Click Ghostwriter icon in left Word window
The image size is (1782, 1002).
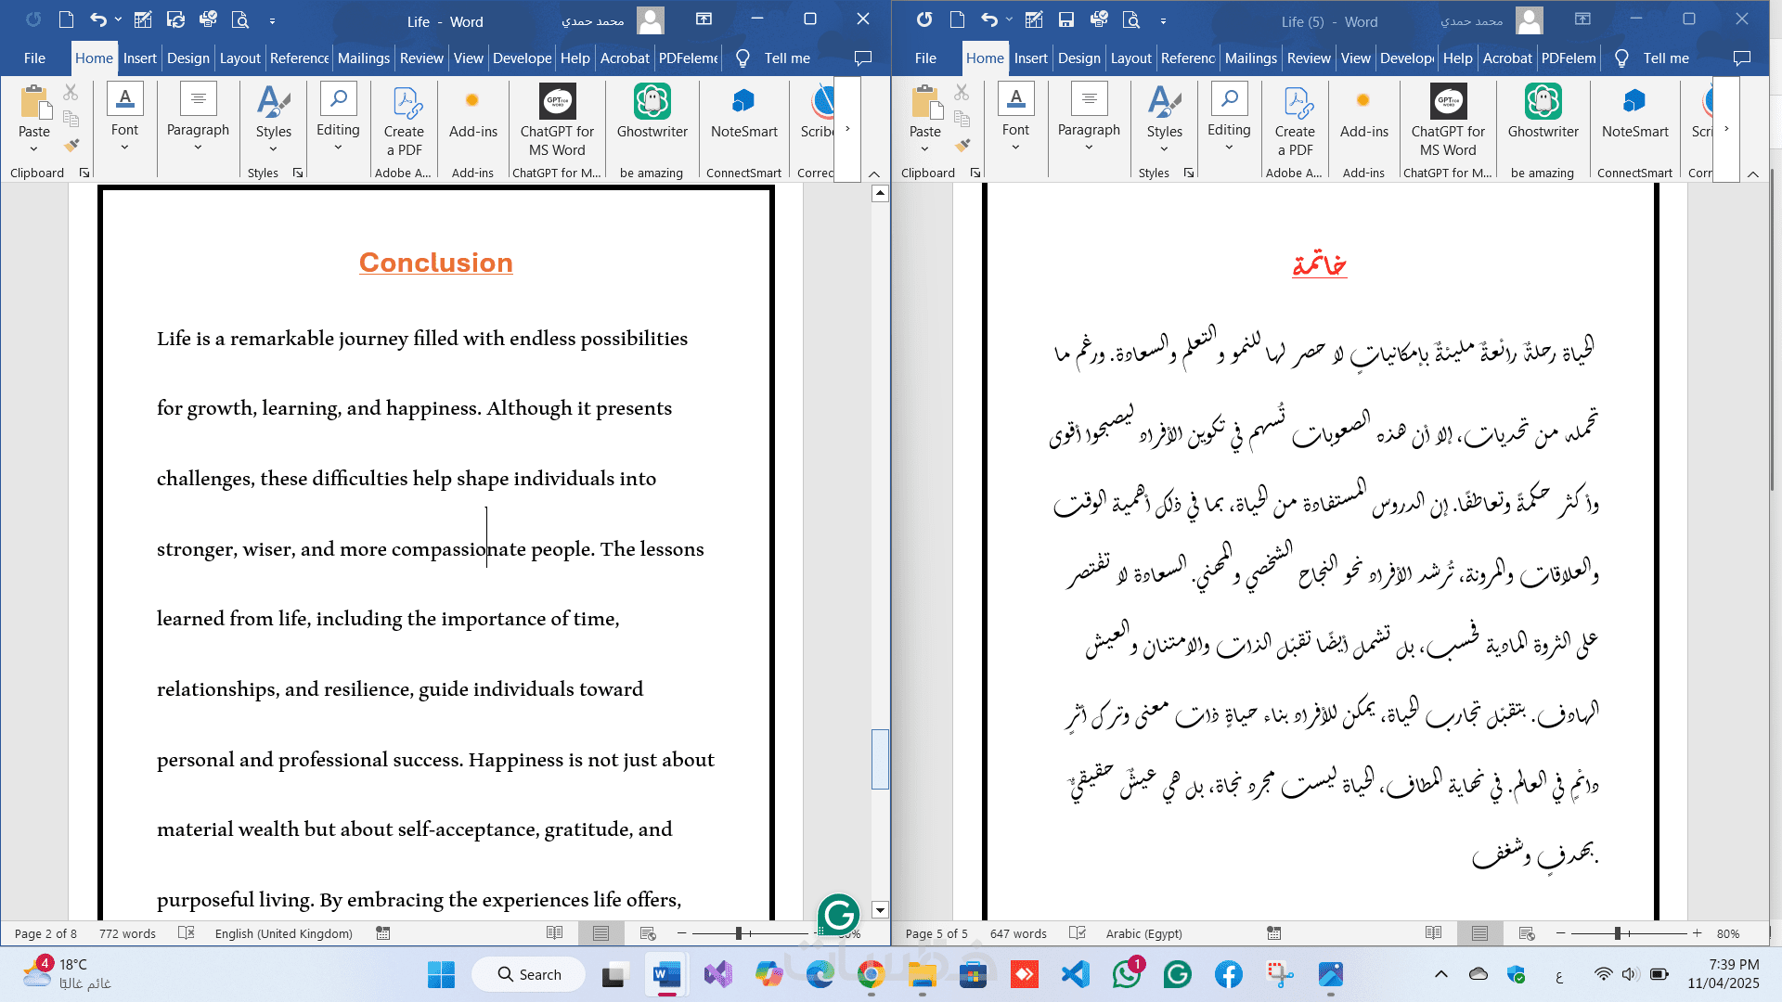point(652,102)
